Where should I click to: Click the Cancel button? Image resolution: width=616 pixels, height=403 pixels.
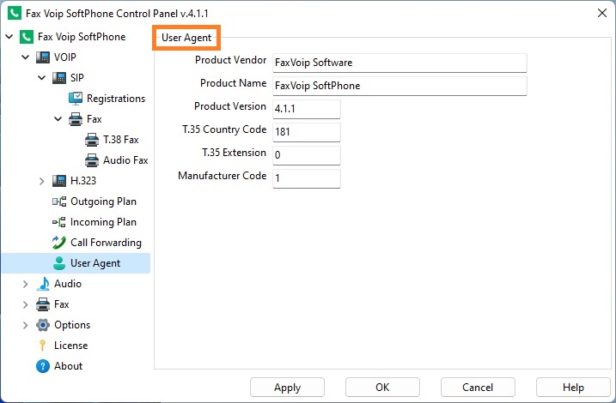478,388
